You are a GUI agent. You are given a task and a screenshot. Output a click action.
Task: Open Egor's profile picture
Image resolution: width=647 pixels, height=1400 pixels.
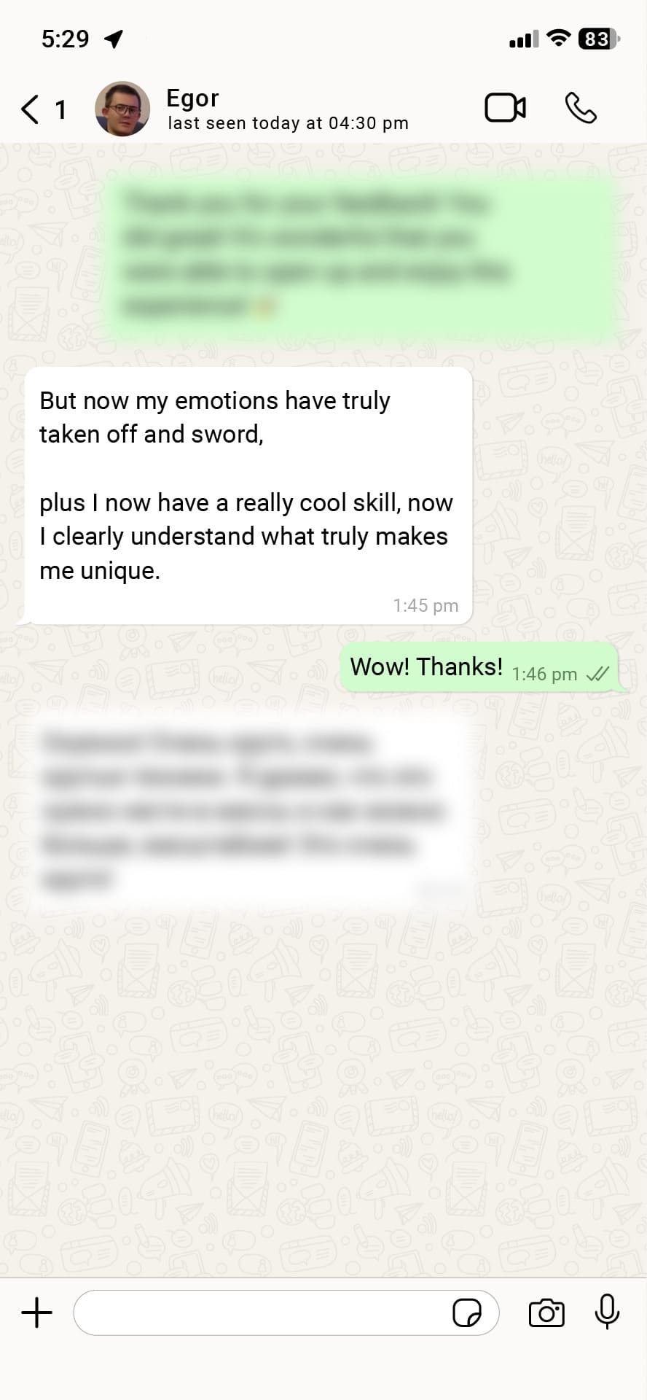point(122,109)
